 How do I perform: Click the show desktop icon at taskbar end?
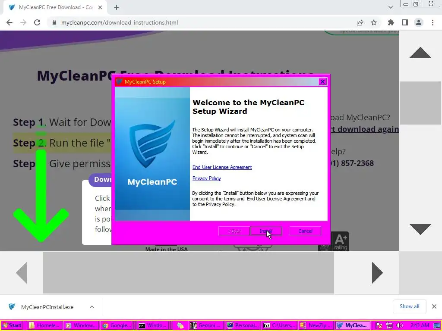(437, 325)
